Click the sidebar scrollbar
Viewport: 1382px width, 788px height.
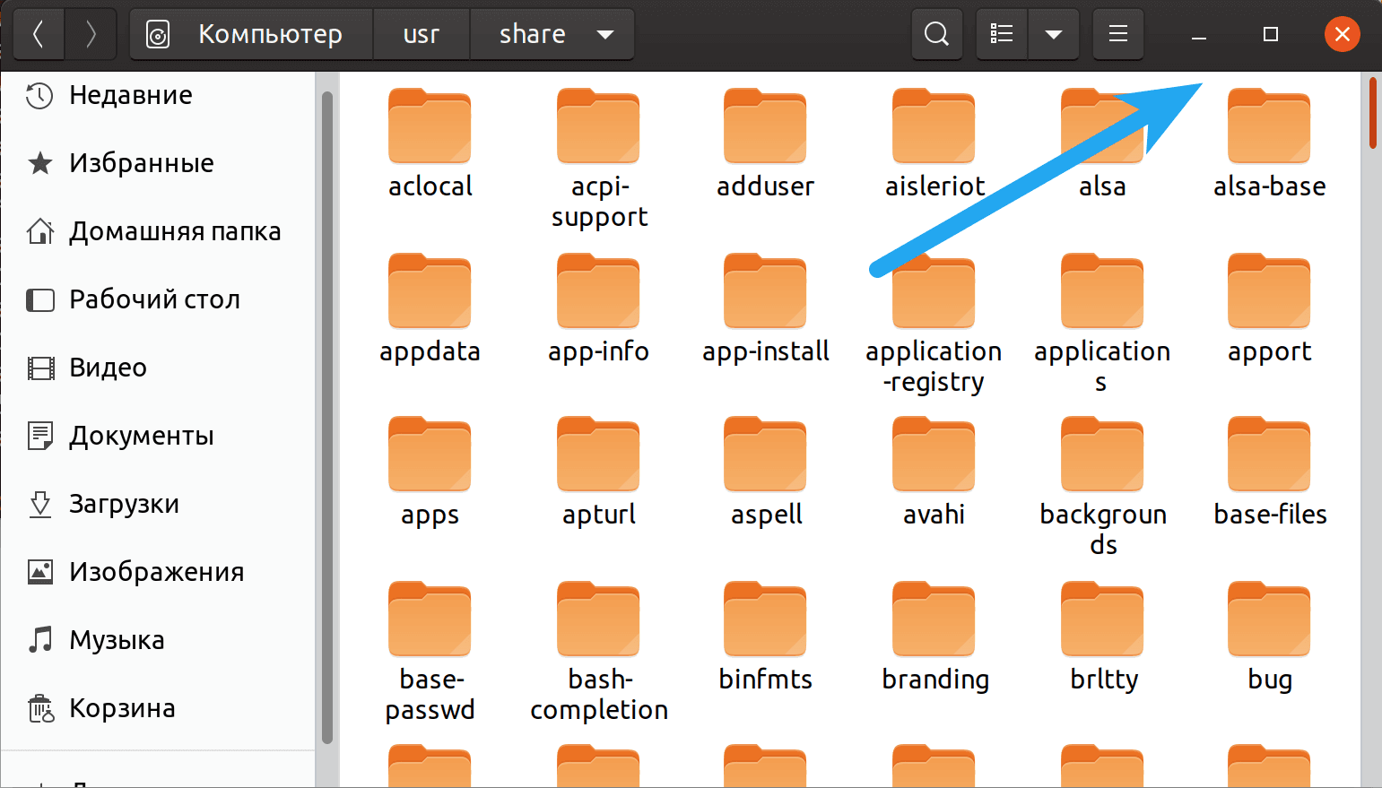click(327, 417)
